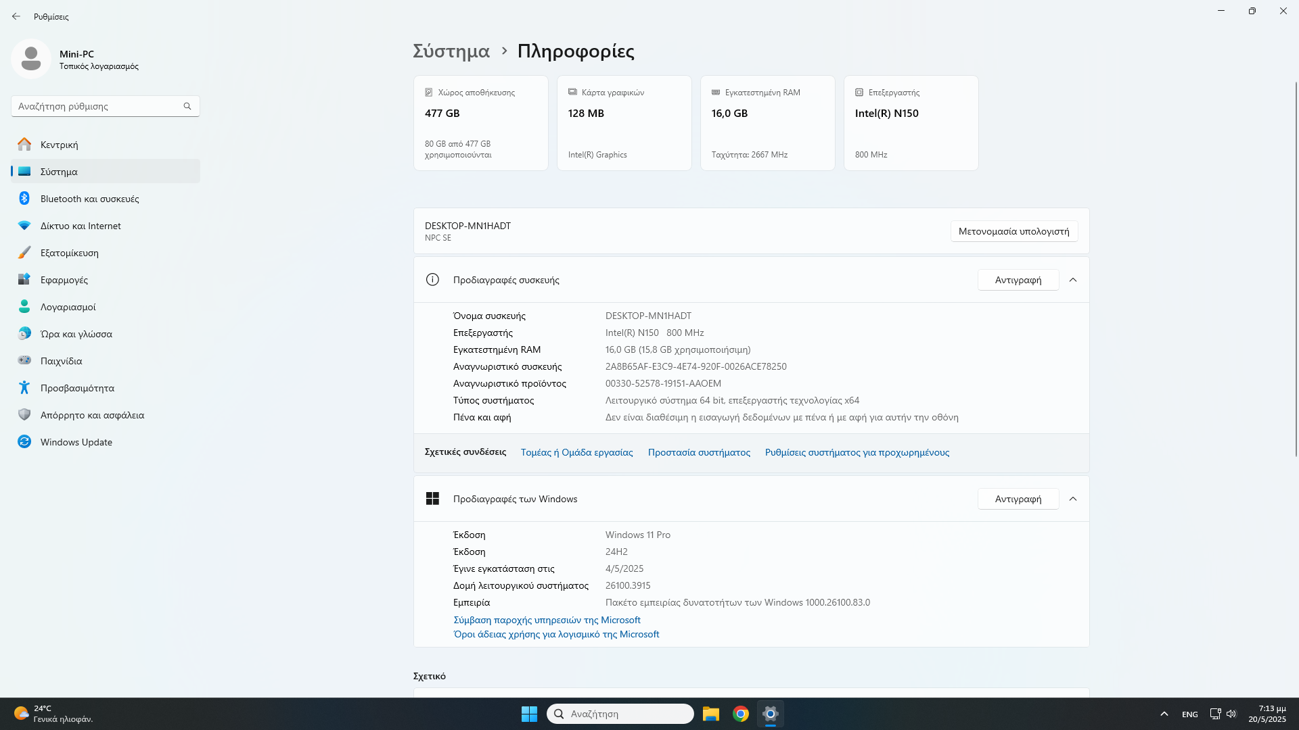Viewport: 1299px width, 730px height.
Task: Open Bluetooth και συσκευές icon
Action: [x=24, y=198]
